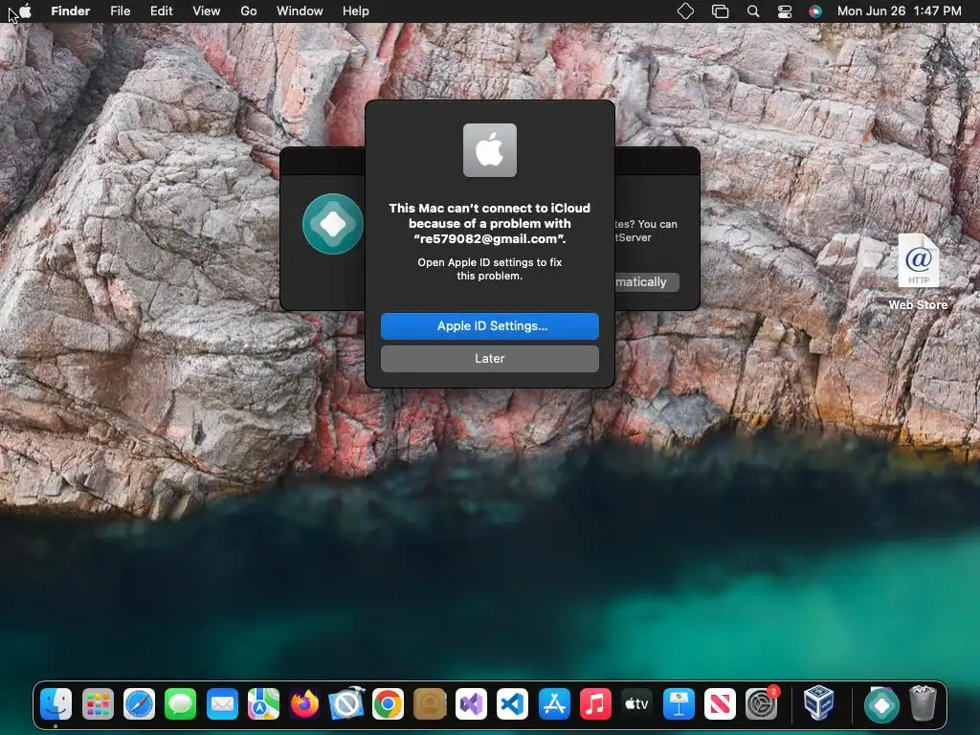Screen dimensions: 980x735
Task: Open Contacts from the Dock
Action: (430, 704)
